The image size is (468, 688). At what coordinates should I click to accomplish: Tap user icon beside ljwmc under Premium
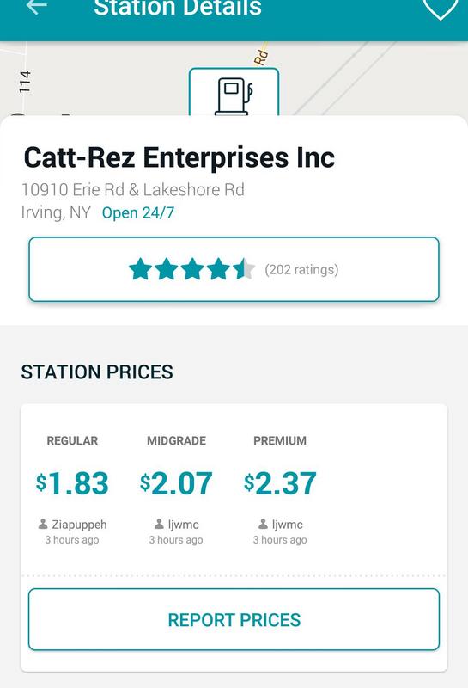[x=263, y=524]
